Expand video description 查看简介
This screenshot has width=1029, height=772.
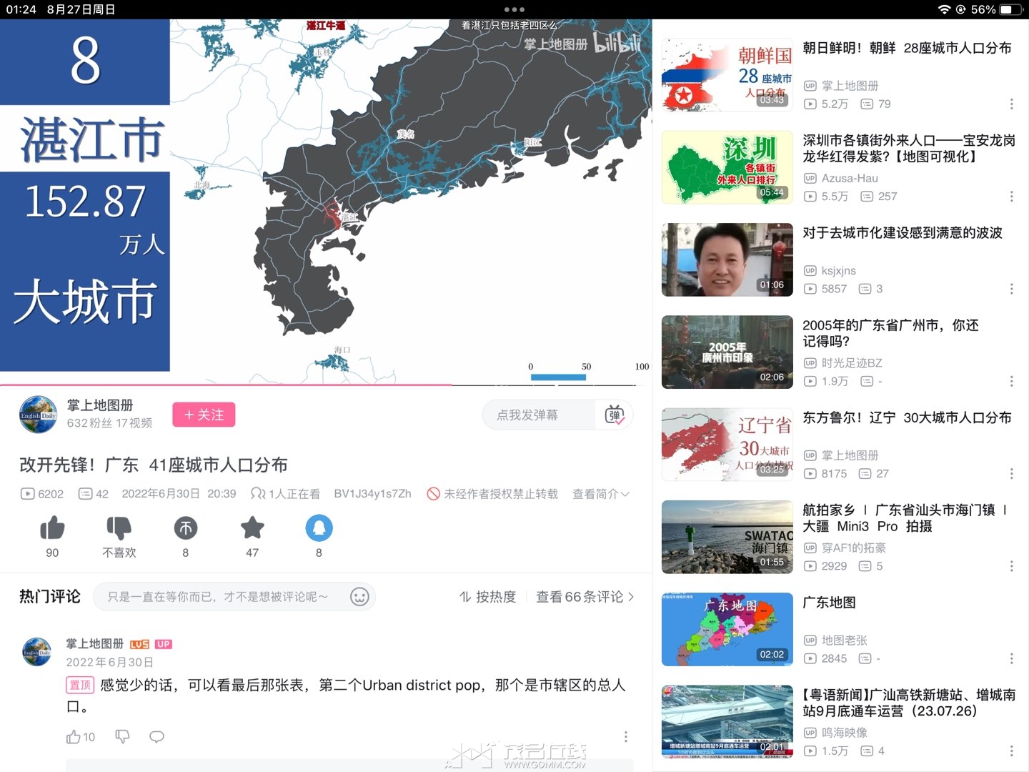(x=601, y=494)
